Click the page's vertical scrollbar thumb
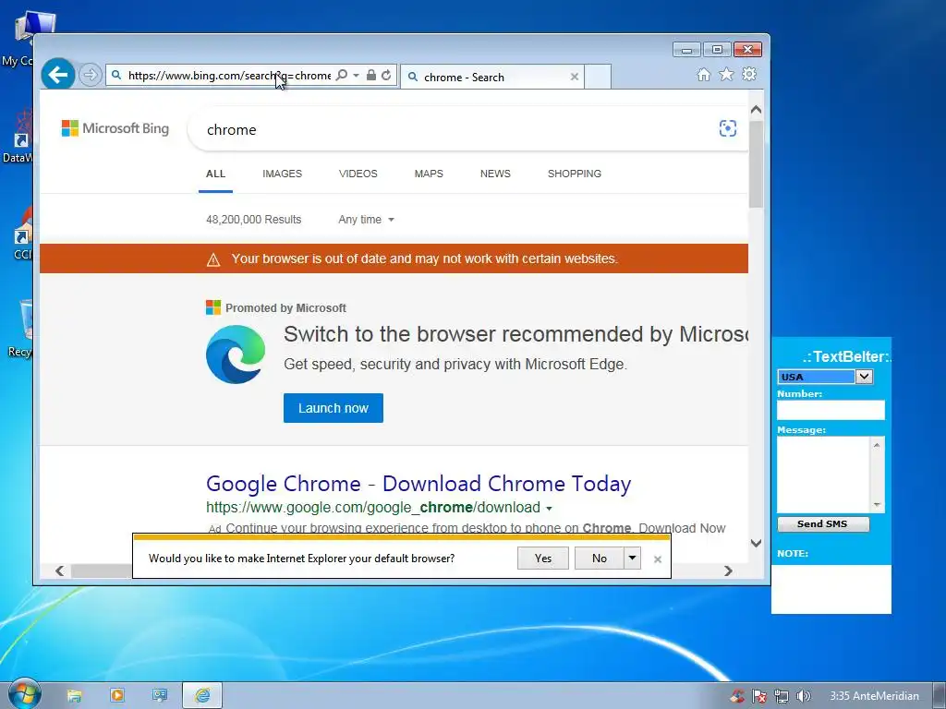Viewport: 946px width, 709px height. coord(756,164)
